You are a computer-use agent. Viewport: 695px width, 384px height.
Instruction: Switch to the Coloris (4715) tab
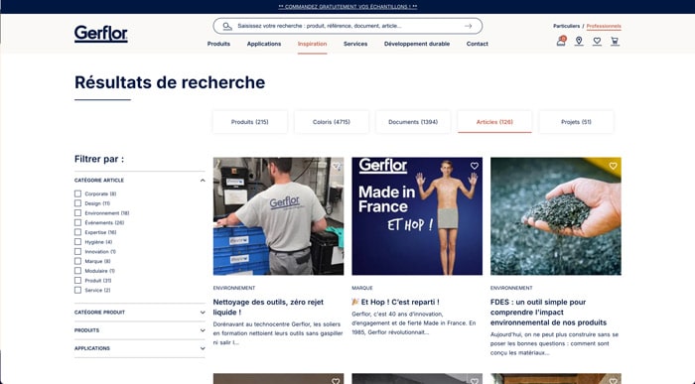pos(331,122)
